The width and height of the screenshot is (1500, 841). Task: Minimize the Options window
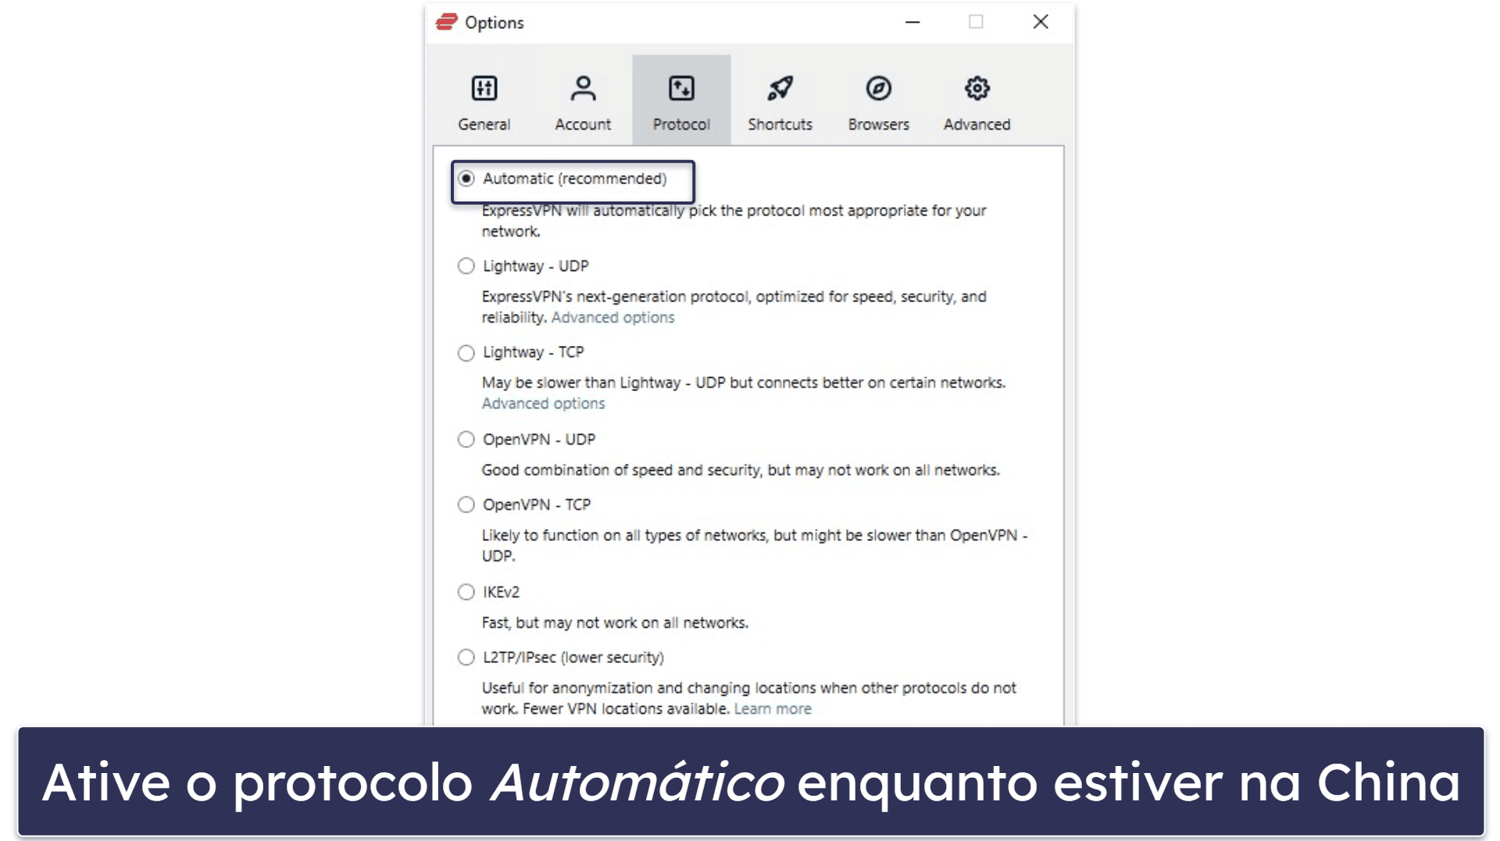tap(912, 22)
